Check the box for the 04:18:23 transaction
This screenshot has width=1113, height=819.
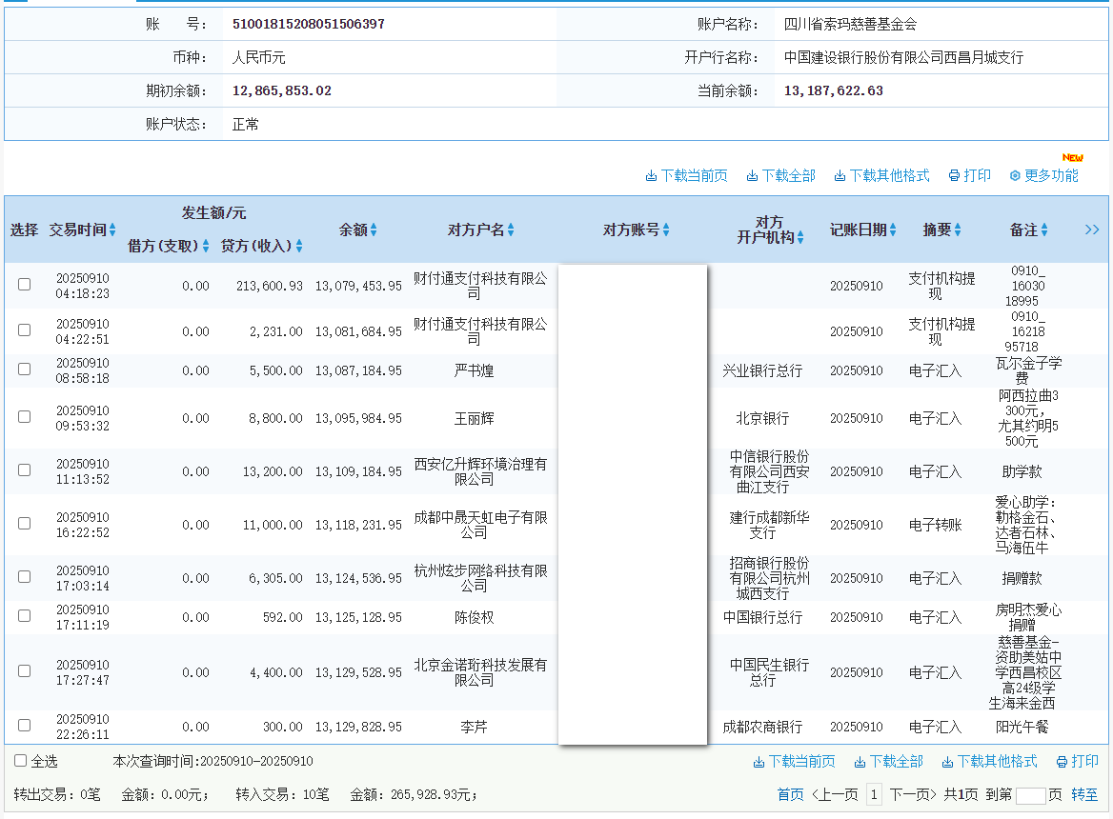point(25,284)
